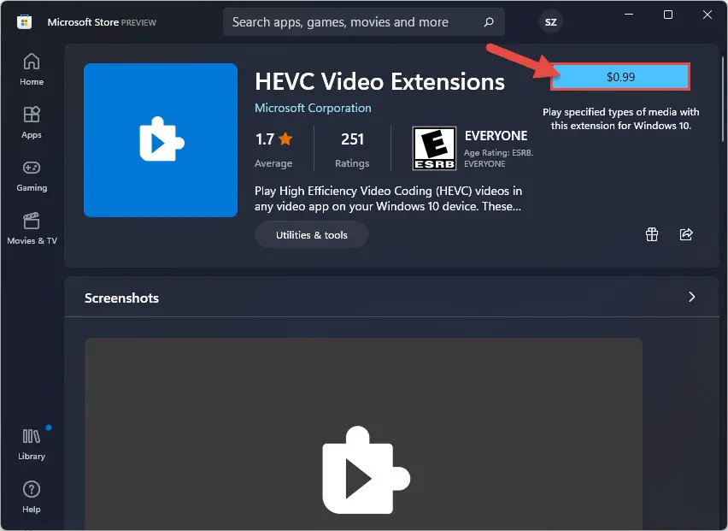Image resolution: width=728 pixels, height=531 pixels.
Task: Click the share icon
Action: tap(686, 234)
